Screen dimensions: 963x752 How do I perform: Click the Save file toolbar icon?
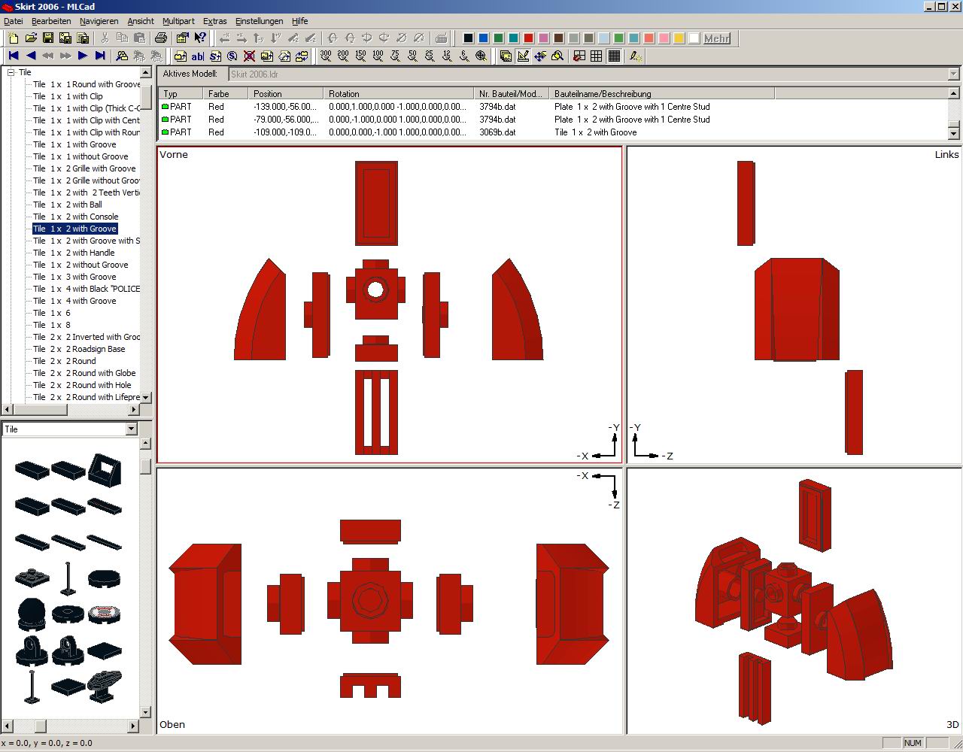48,38
